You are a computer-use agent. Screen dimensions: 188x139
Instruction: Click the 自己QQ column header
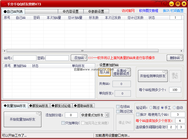coord(21,18)
